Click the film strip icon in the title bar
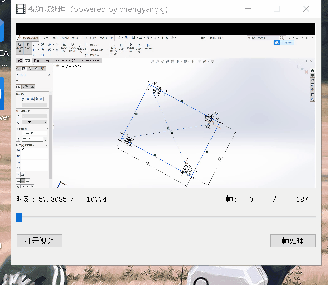The height and width of the screenshot is (285, 328). [21, 9]
